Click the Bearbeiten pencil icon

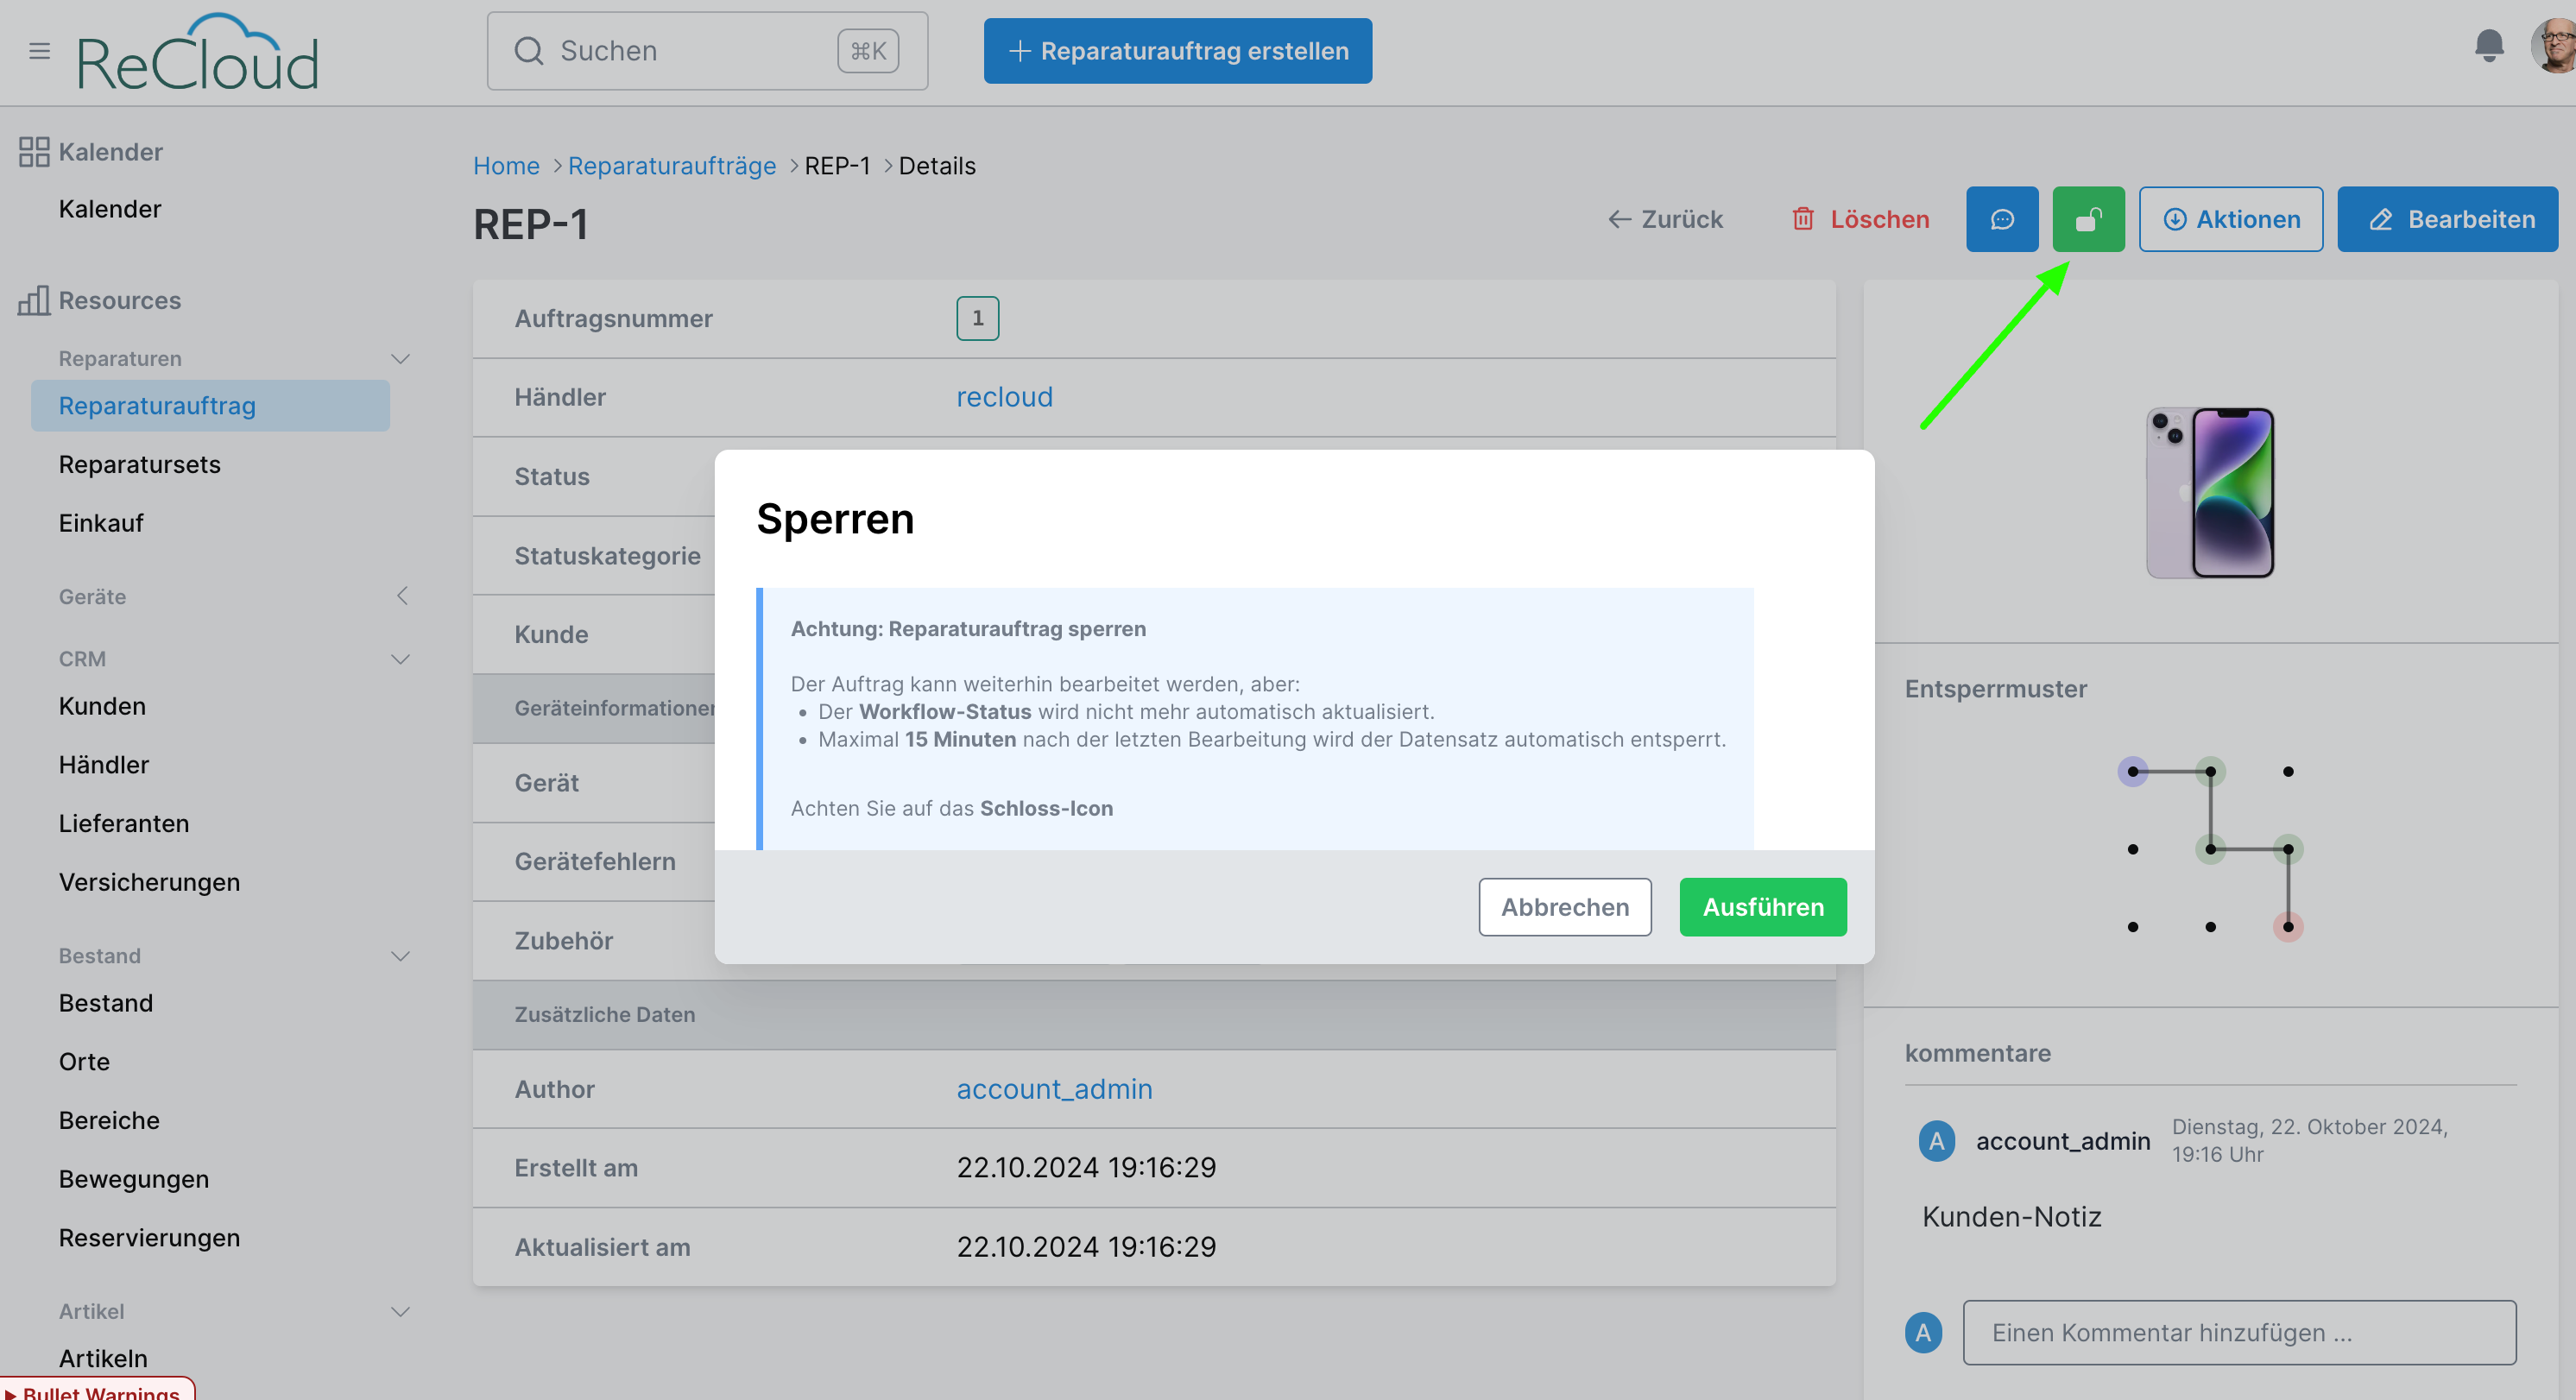[x=2383, y=219]
